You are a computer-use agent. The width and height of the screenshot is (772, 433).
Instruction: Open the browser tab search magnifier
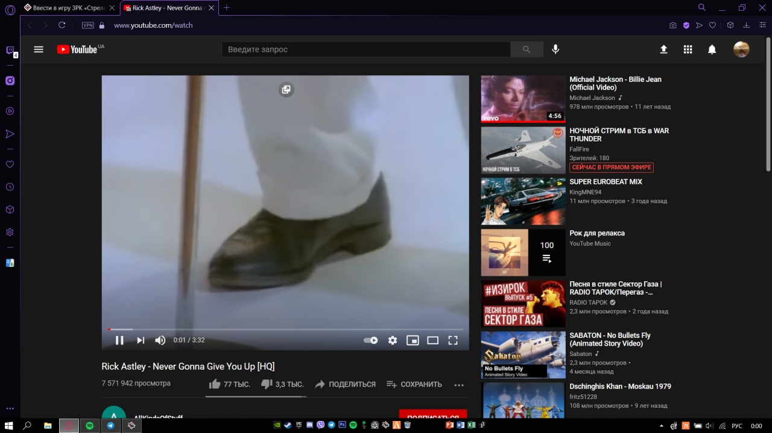pyautogui.click(x=702, y=8)
